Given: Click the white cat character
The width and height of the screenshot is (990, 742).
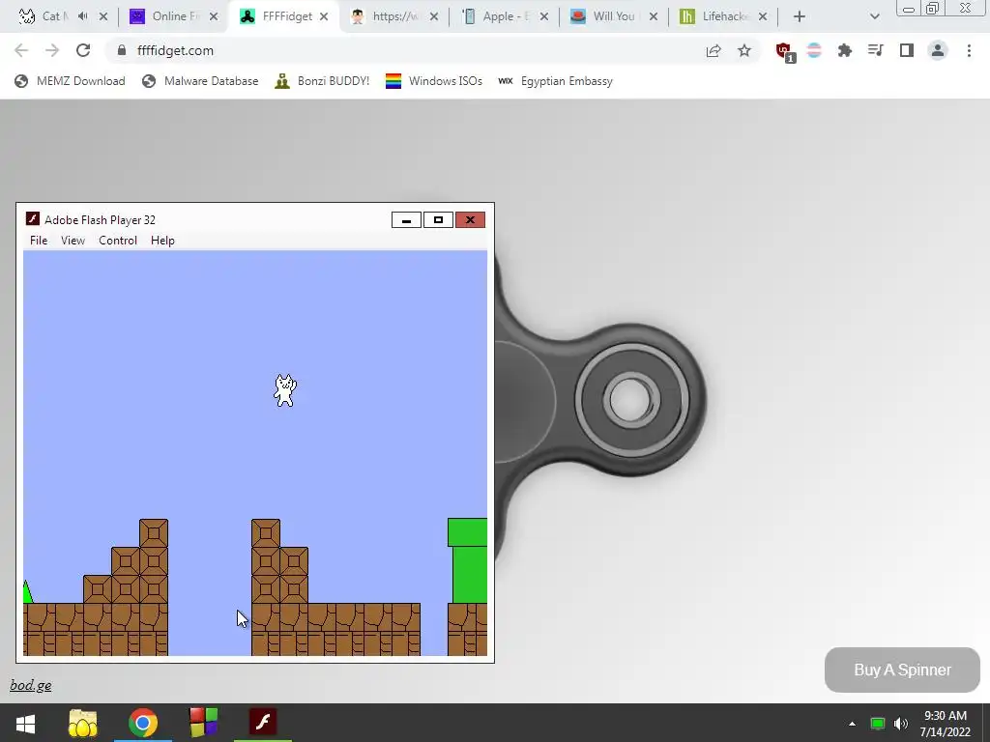Looking at the screenshot, I should click(x=285, y=390).
